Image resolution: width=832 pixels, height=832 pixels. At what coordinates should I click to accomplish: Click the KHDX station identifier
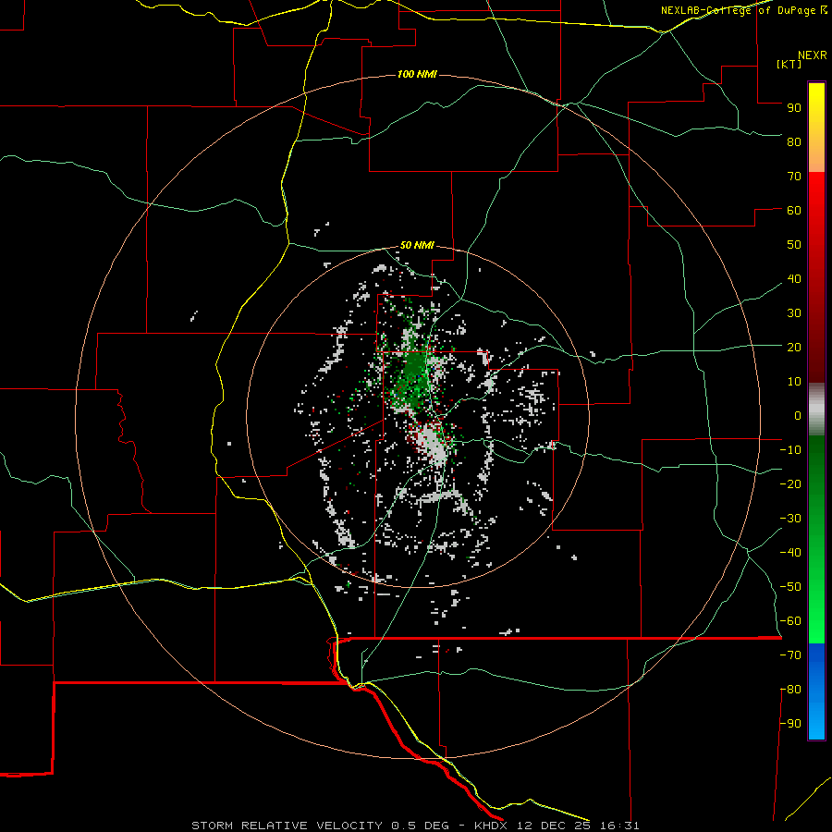point(491,826)
